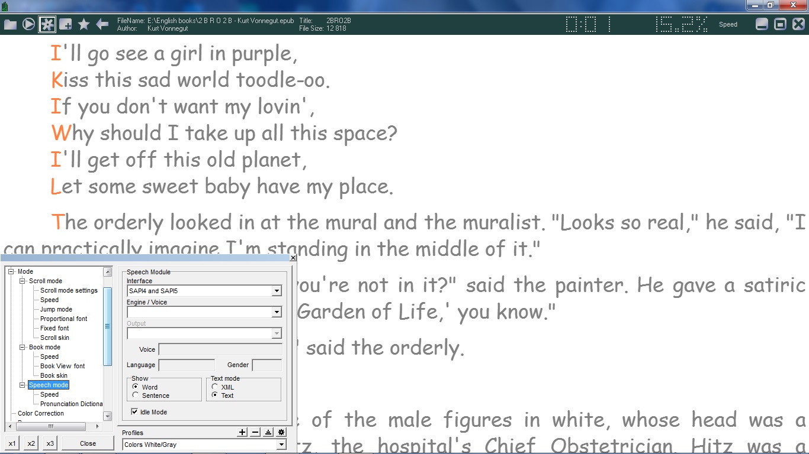Open a book file with the folder icon
The image size is (809, 454).
(x=10, y=24)
